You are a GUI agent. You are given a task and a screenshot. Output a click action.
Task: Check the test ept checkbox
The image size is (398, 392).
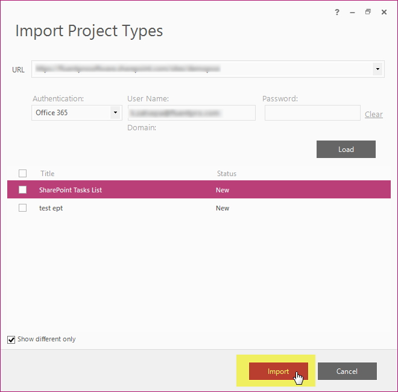[x=22, y=207]
